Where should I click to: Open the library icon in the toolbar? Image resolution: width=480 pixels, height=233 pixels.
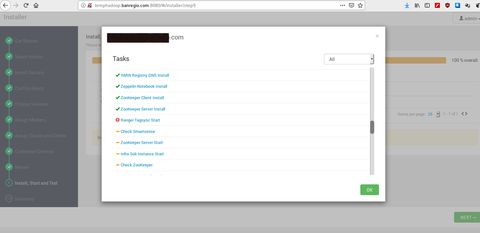coord(417,5)
